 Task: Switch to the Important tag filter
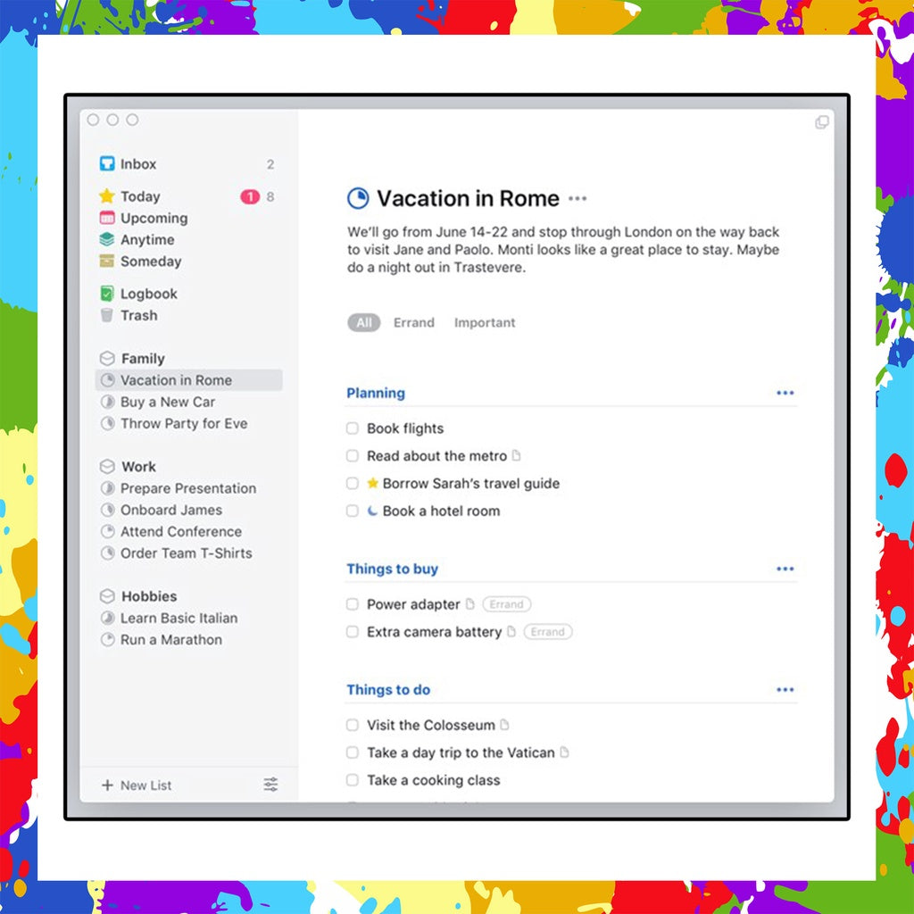485,322
